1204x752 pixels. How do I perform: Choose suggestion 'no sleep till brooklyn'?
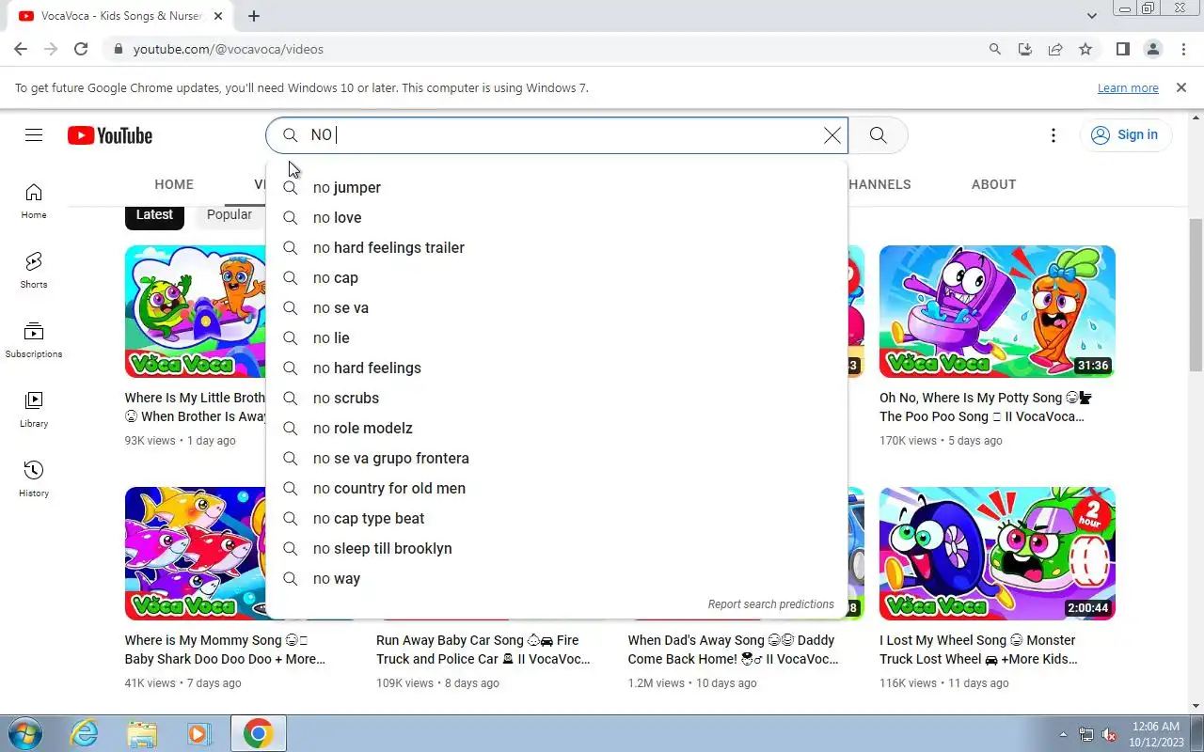click(x=557, y=548)
